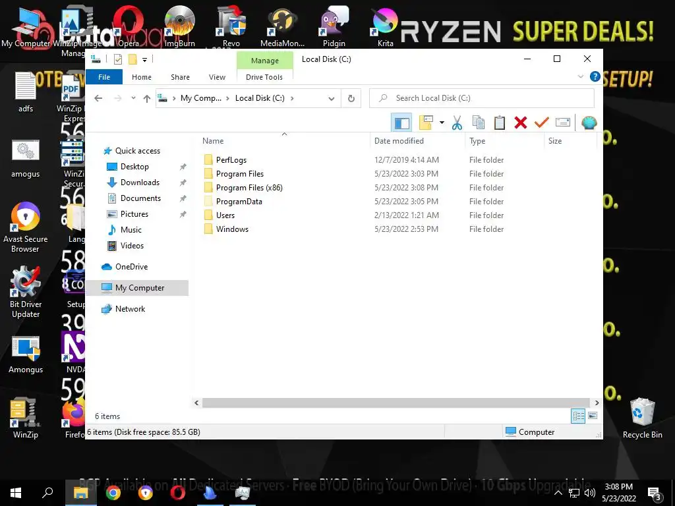Screen dimensions: 675x506
Task: Click the volume speaker tray icon
Action: click(x=590, y=493)
